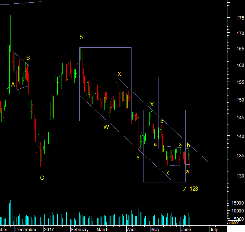The height and width of the screenshot is (232, 245).
Task: Select the uppercase wave label "C"
Action: pos(42,178)
